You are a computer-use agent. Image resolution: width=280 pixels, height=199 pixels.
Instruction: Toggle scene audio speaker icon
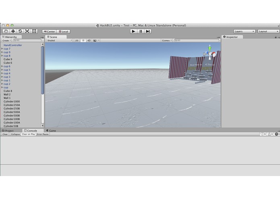click(89, 41)
